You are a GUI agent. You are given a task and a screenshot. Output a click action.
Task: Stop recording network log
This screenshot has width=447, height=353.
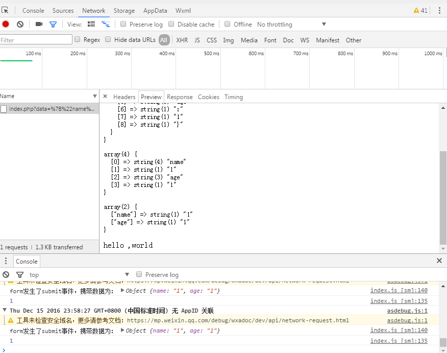pos(6,24)
